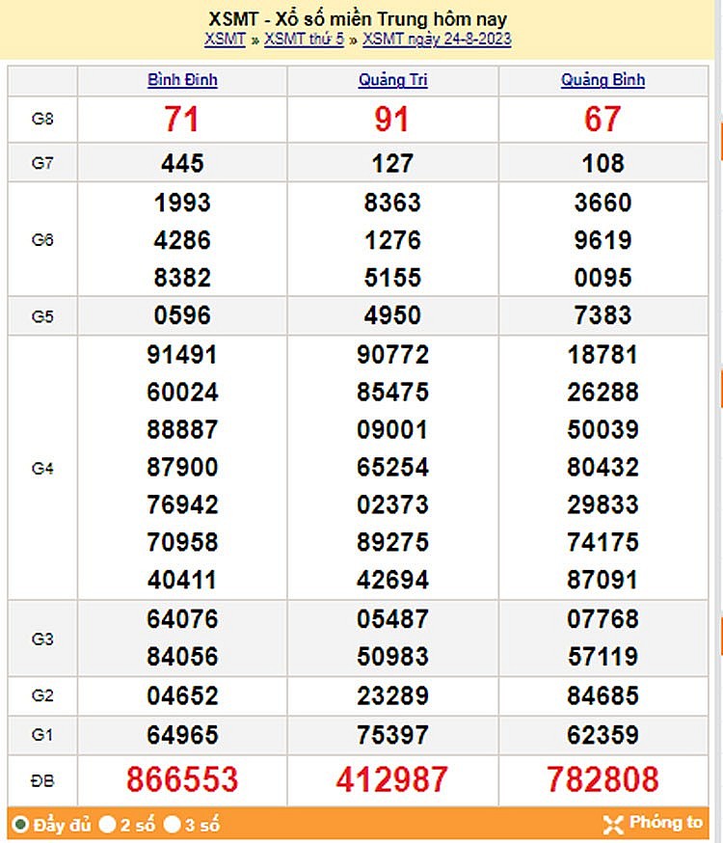Open the XSMT breadcrumb link
The image size is (723, 843).
(225, 40)
